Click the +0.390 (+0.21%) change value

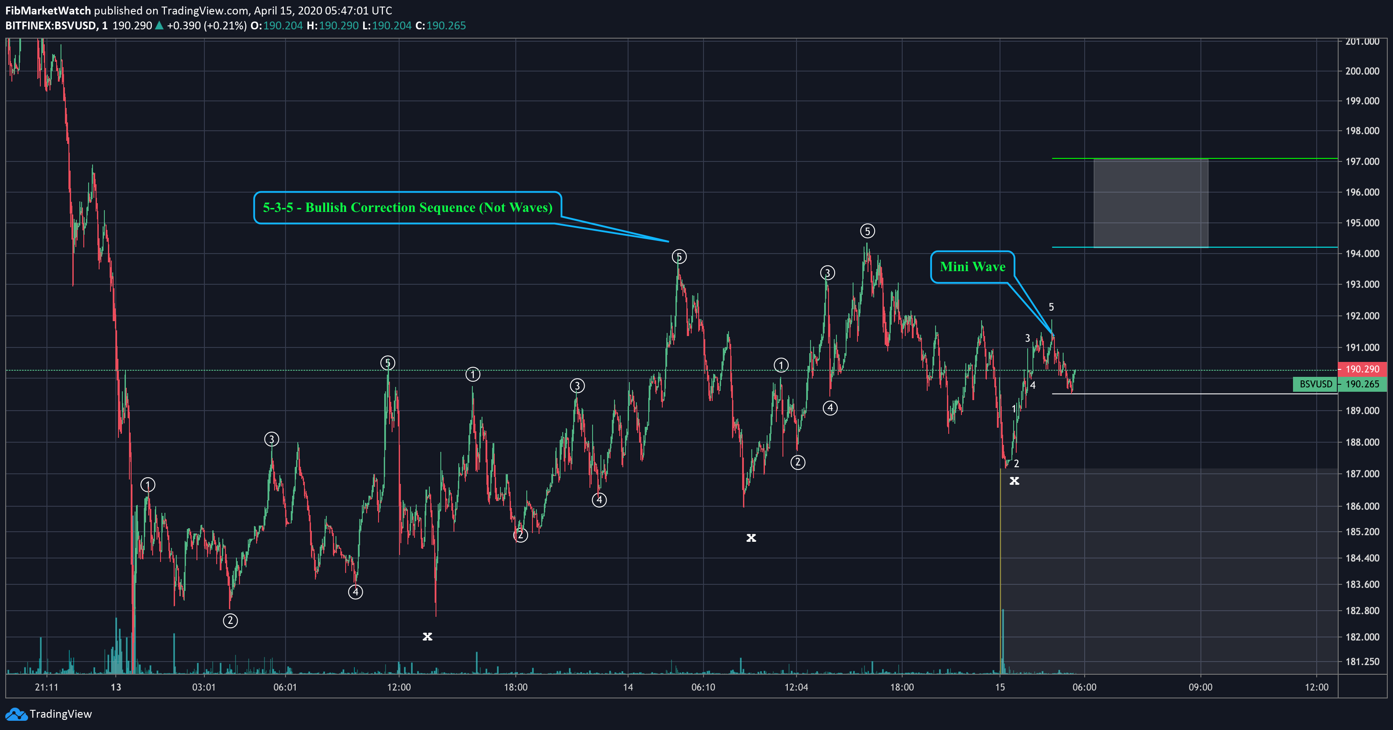(x=207, y=25)
